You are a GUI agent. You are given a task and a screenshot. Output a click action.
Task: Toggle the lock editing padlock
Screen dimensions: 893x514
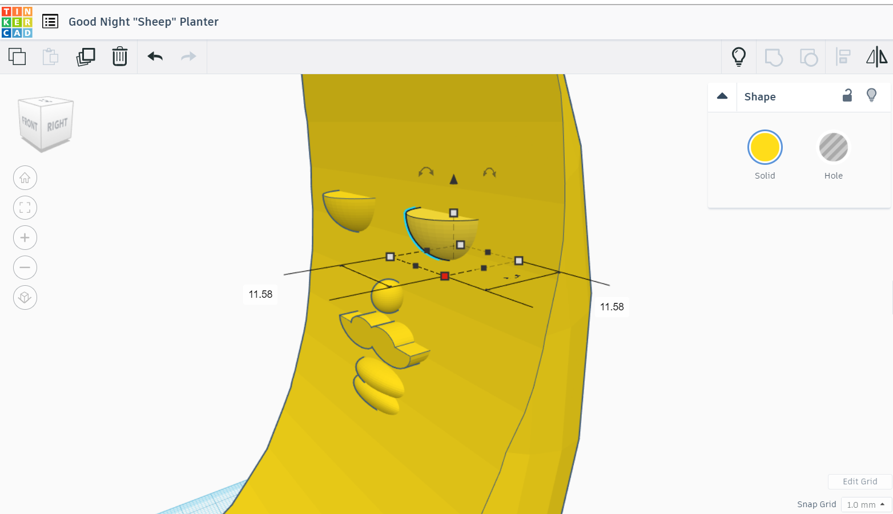[847, 95]
